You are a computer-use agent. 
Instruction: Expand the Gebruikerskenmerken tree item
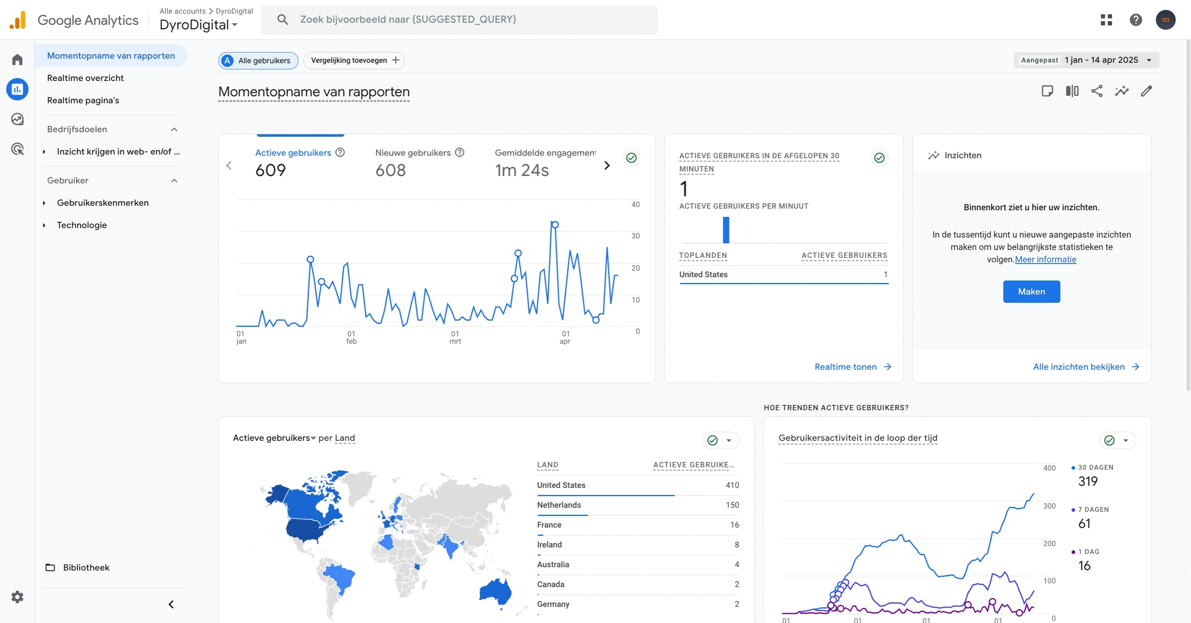[44, 203]
